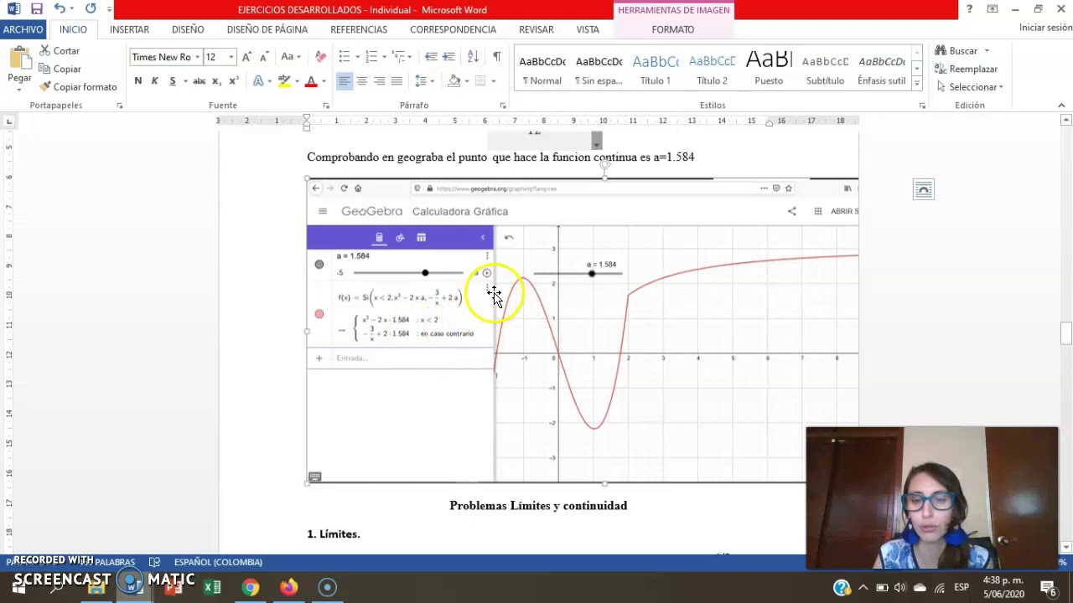Open the bullets list dropdown arrow
The height and width of the screenshot is (603, 1073).
click(x=357, y=57)
